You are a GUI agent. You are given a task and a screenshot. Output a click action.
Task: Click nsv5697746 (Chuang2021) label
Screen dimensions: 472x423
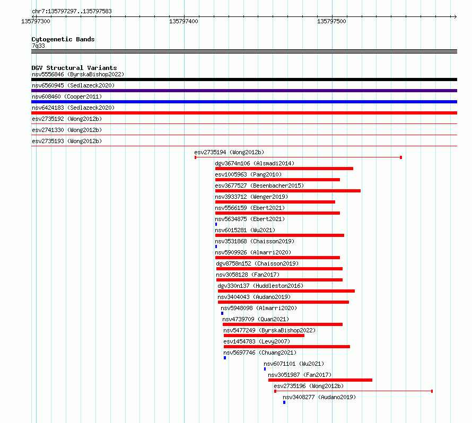260,352
